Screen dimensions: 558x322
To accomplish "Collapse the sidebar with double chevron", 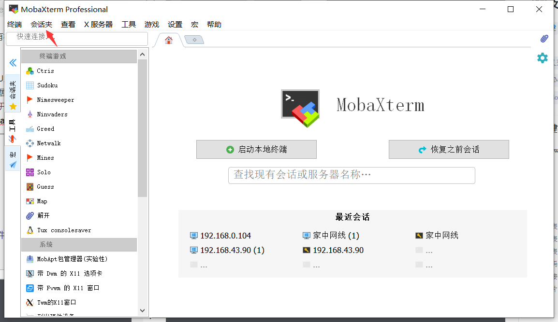I will click(13, 63).
